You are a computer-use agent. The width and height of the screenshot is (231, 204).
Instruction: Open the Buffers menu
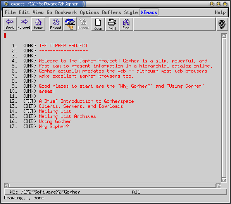tap(112, 12)
